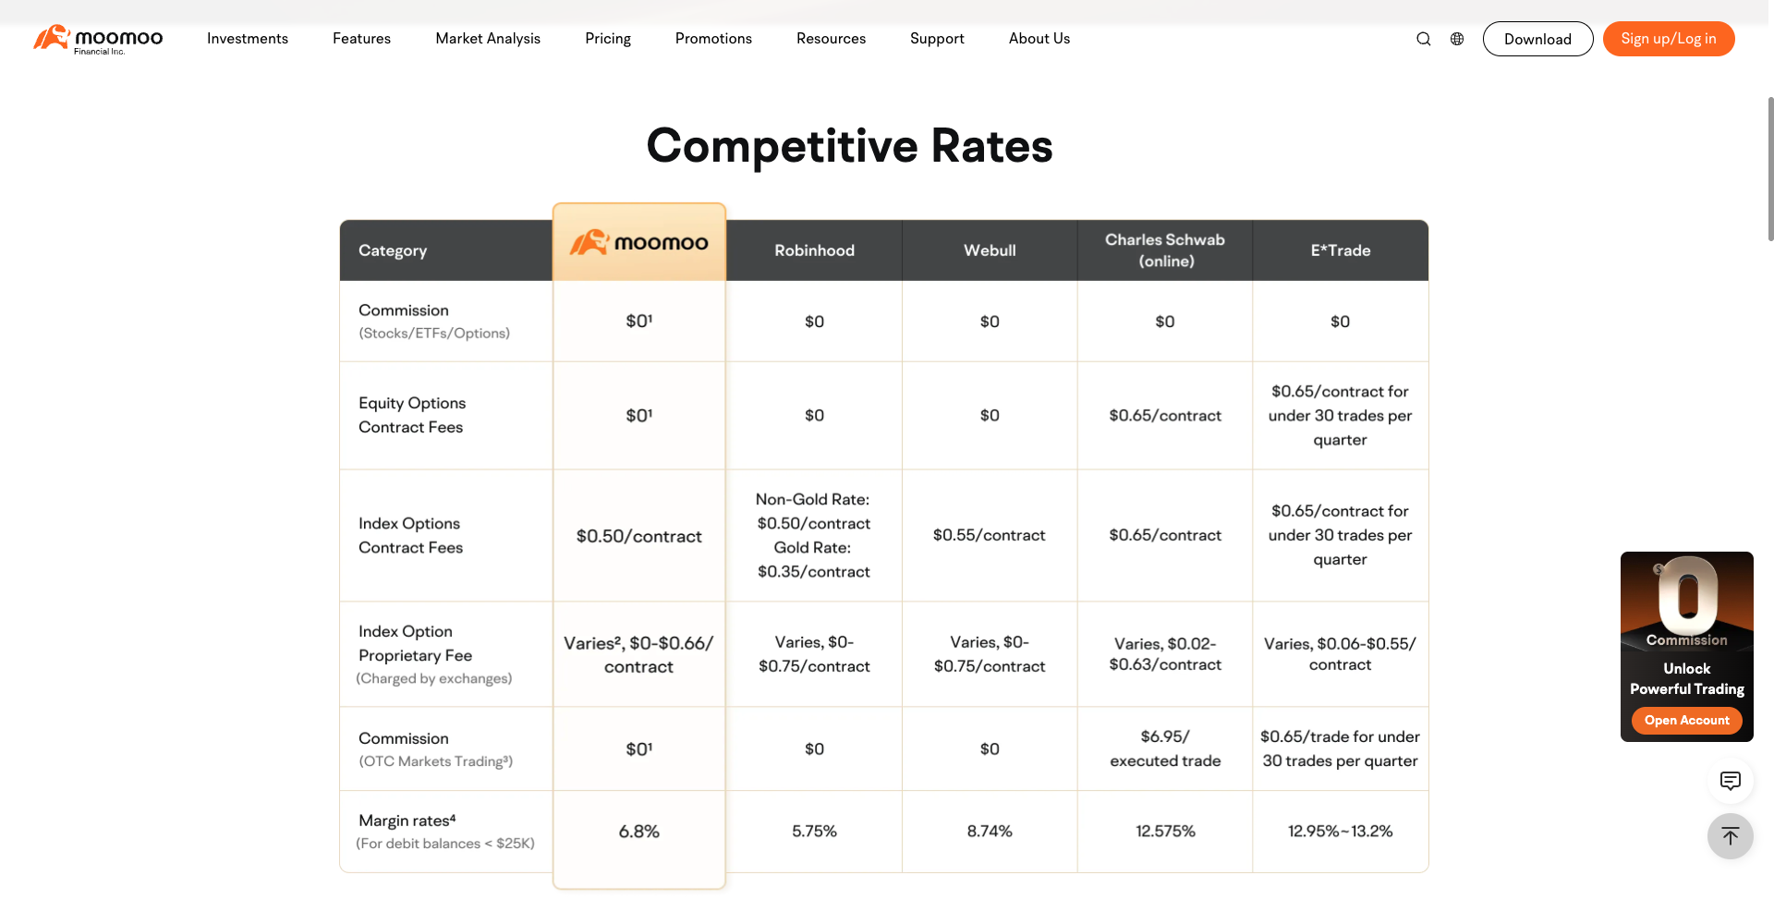
Task: Click the Margin rates footnote label
Action: 407,821
